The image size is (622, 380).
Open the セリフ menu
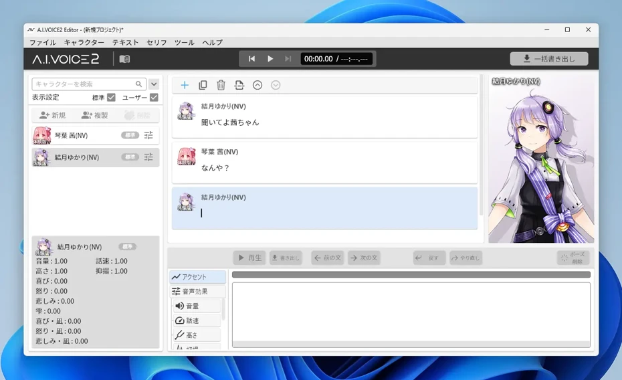point(157,42)
